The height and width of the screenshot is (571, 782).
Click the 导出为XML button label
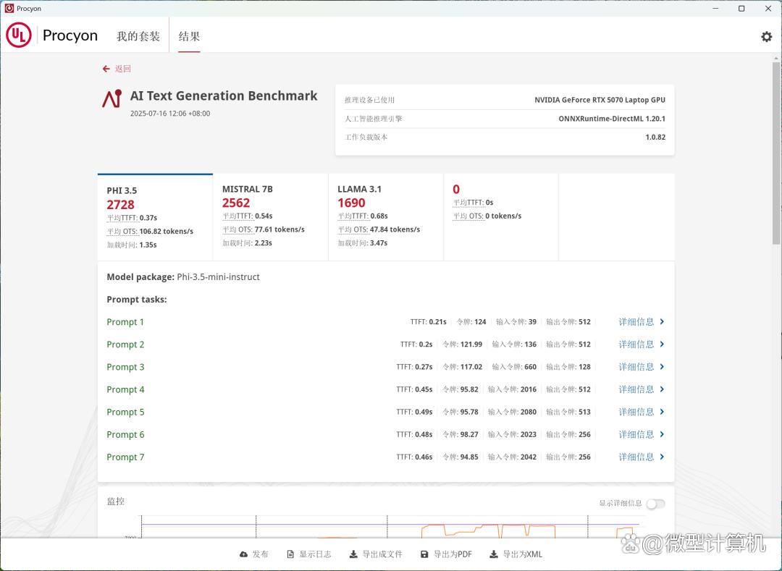tap(522, 554)
